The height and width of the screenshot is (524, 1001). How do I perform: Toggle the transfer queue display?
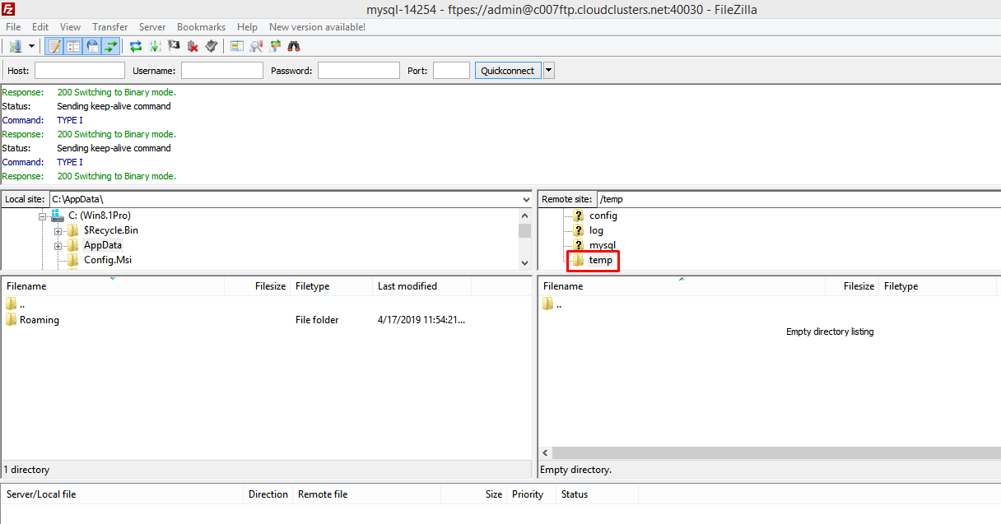tap(111, 46)
